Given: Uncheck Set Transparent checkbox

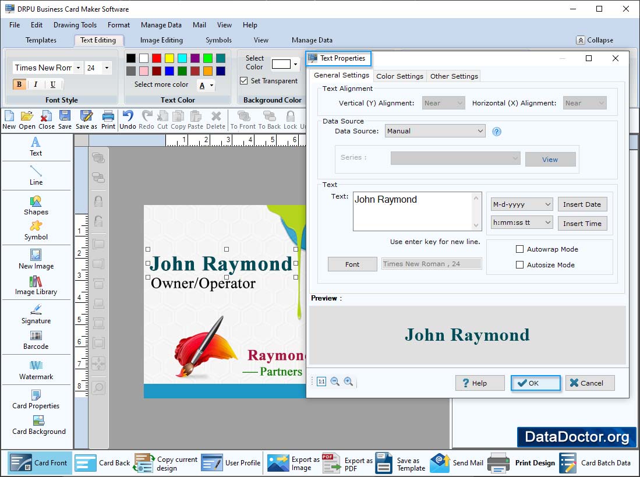Looking at the screenshot, I should [243, 81].
